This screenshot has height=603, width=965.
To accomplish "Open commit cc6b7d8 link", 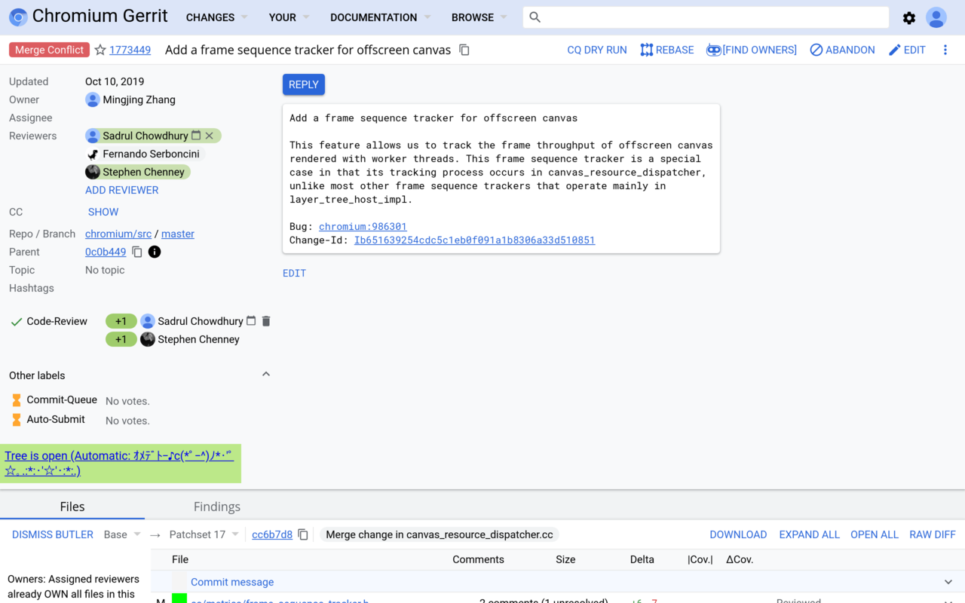I will point(272,534).
